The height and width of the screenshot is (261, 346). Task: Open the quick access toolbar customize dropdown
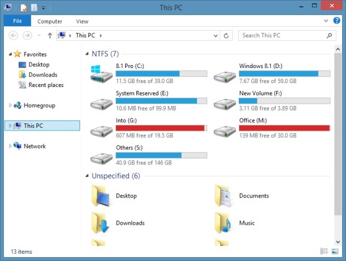(43, 8)
